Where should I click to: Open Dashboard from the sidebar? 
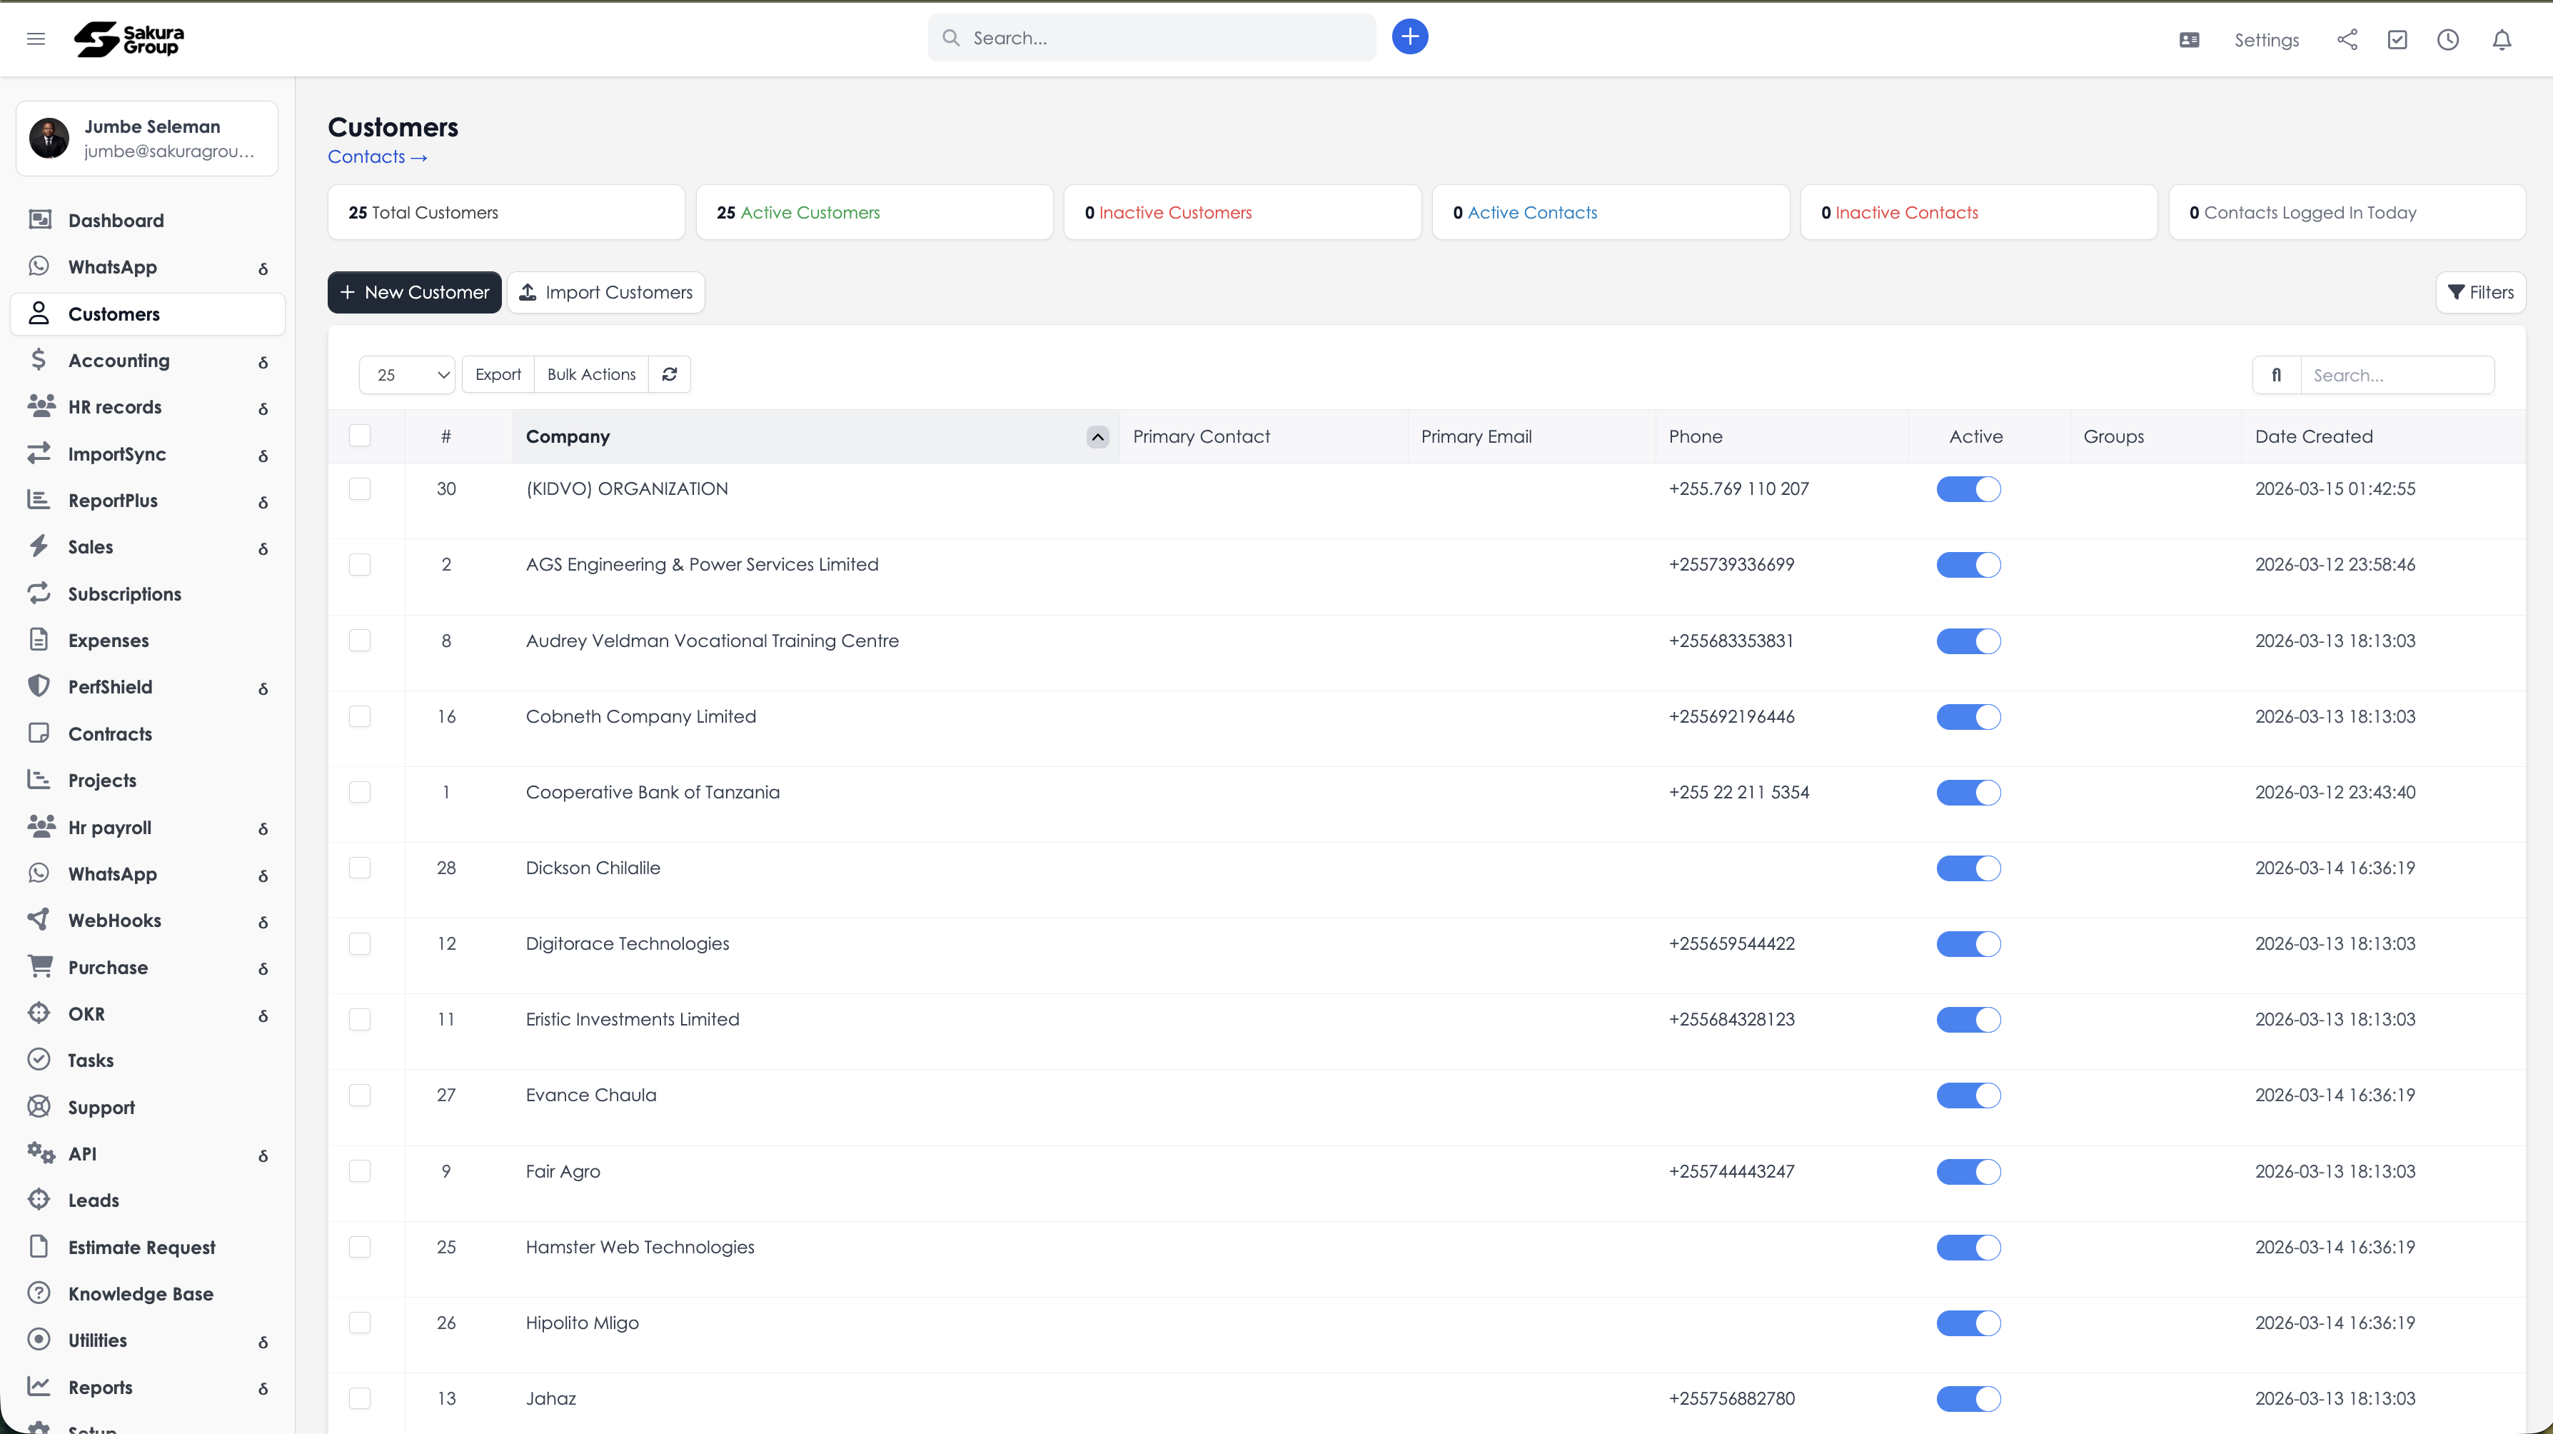point(148,220)
